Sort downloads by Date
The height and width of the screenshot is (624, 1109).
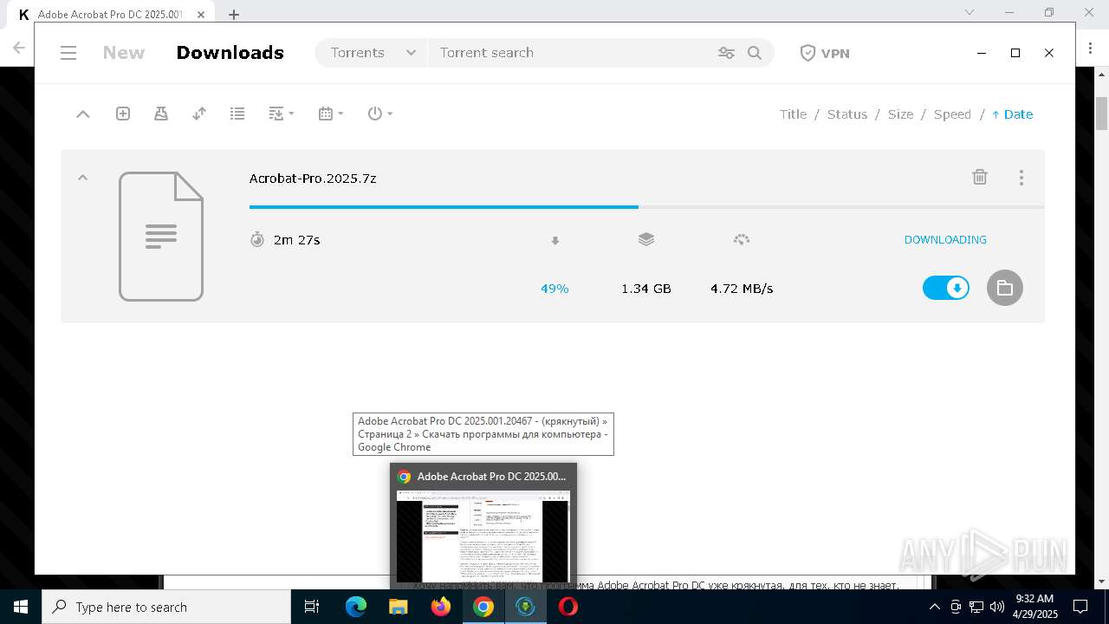(1012, 114)
